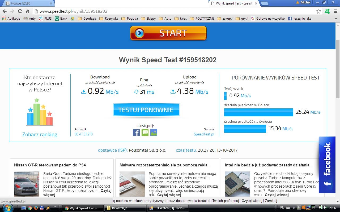Screen dimensions: 340x212
Task: Open leczenie raka Facebook bookmark
Action: pos(300,19)
